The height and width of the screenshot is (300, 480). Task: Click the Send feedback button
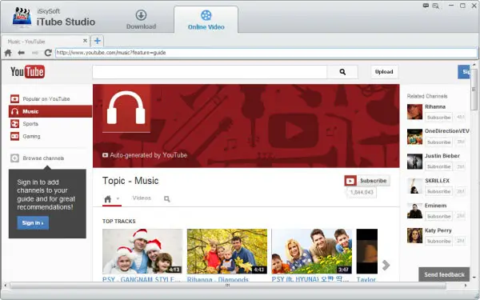tap(444, 274)
